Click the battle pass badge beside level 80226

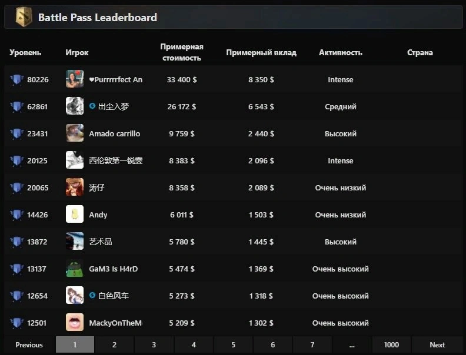click(x=16, y=79)
